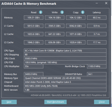Click the DRAM:FSB Ratio 34:1 field
This screenshot has width=112, height=107.
(x=97, y=74)
